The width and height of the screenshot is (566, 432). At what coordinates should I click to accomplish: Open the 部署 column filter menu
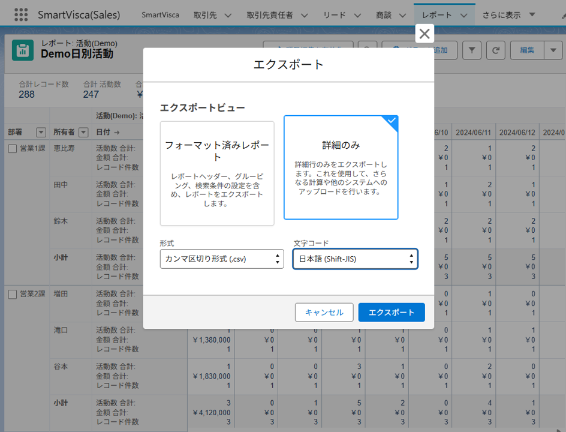click(x=41, y=132)
